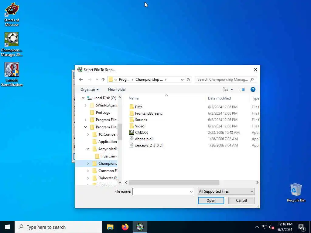This screenshot has width=311, height=233.
Task: Expand the Championship tree node
Action: pos(88,164)
